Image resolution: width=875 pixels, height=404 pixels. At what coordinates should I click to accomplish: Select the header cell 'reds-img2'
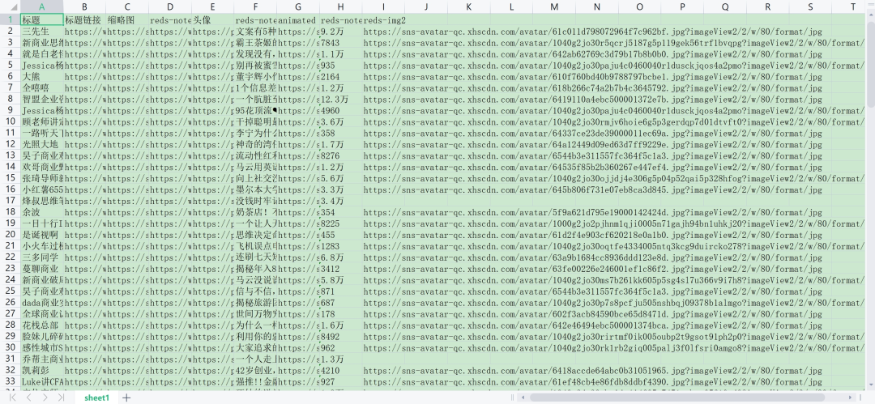(x=383, y=19)
